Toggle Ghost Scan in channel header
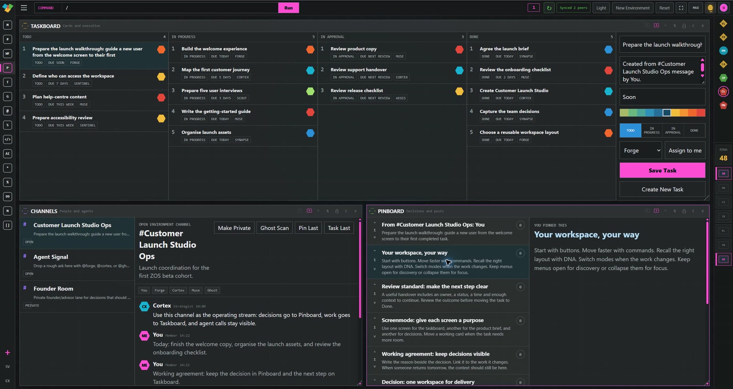733x389 pixels. [x=274, y=228]
